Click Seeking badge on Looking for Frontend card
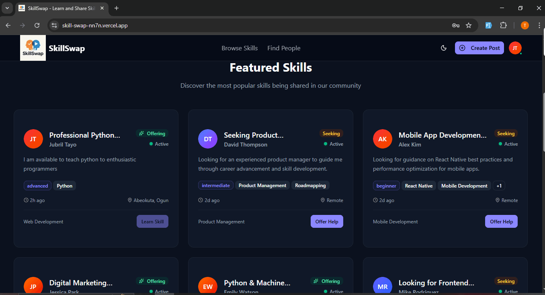The image size is (545, 295). [x=506, y=281]
